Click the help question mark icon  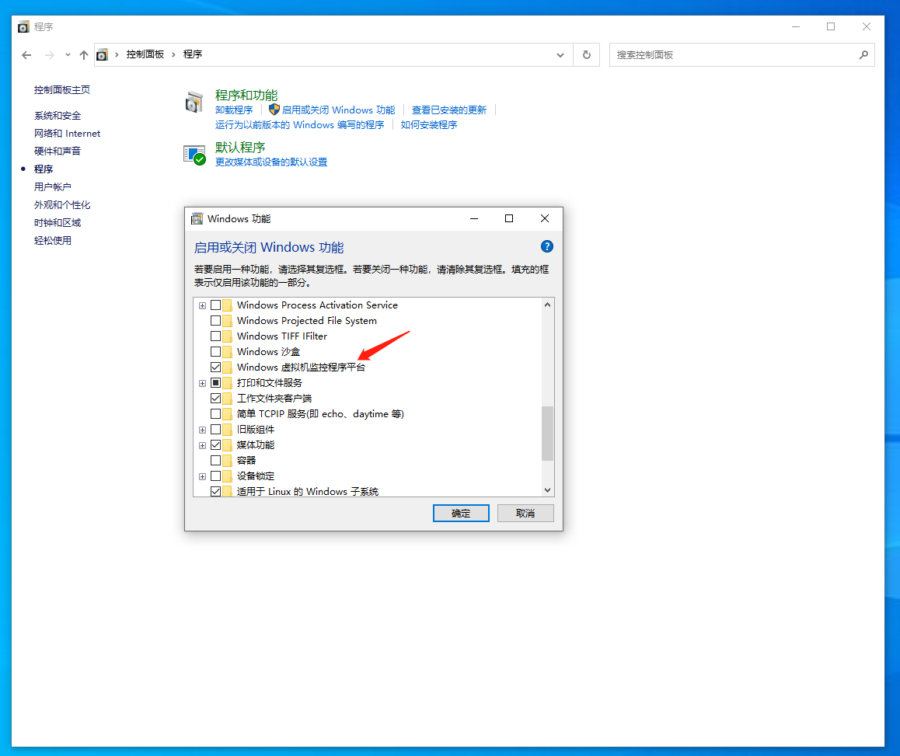pos(546,247)
